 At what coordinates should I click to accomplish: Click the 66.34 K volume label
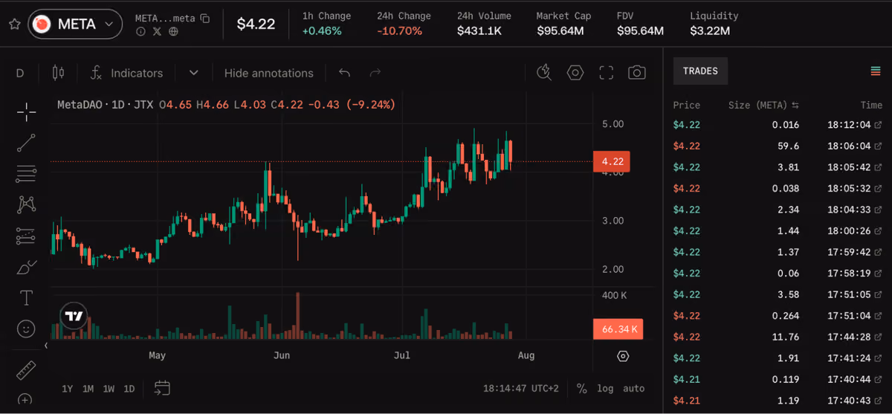coord(618,329)
